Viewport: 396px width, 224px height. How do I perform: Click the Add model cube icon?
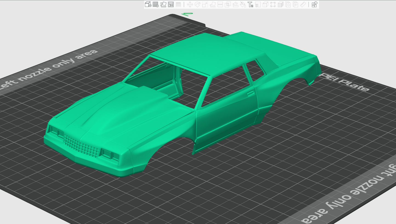pyautogui.click(x=148, y=4)
